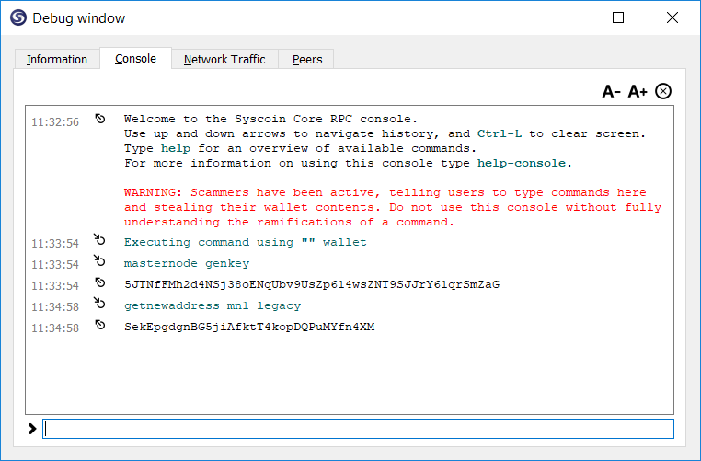Click the 'Executing command using "" wallet' line

246,242
